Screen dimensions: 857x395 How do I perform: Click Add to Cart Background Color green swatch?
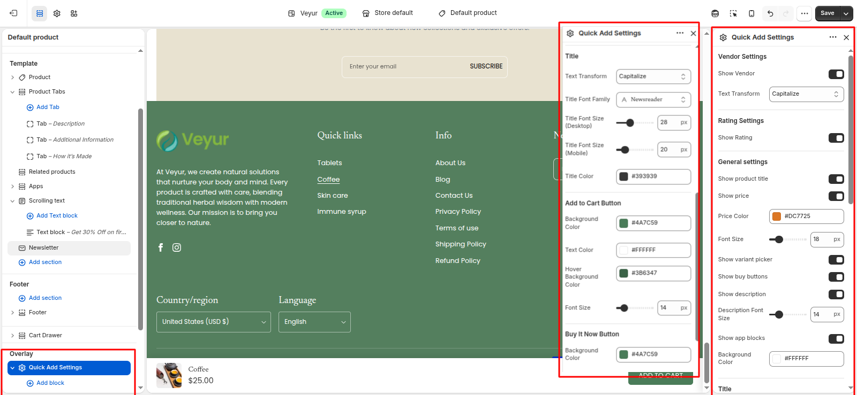tap(623, 223)
